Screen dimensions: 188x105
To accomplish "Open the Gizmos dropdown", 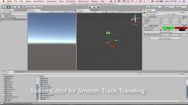I will 113,12.
